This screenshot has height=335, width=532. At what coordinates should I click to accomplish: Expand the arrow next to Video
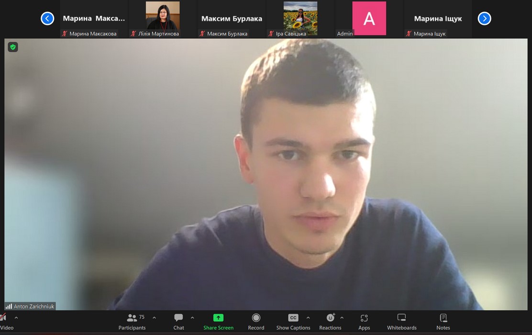pos(16,318)
